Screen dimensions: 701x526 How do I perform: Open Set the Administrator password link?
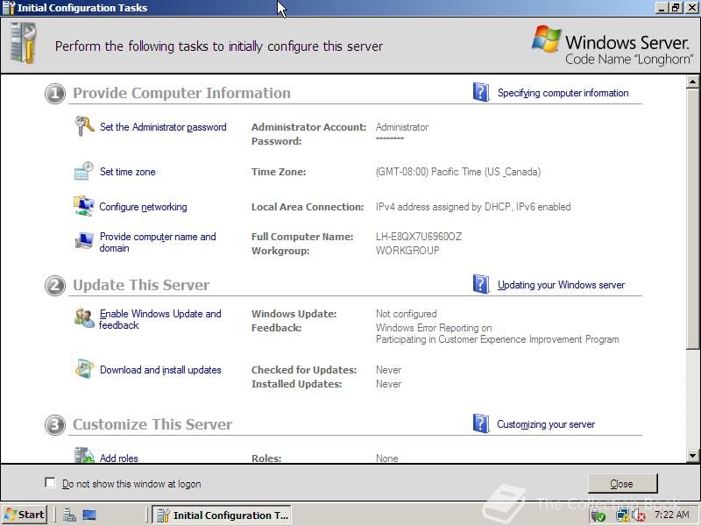163,127
